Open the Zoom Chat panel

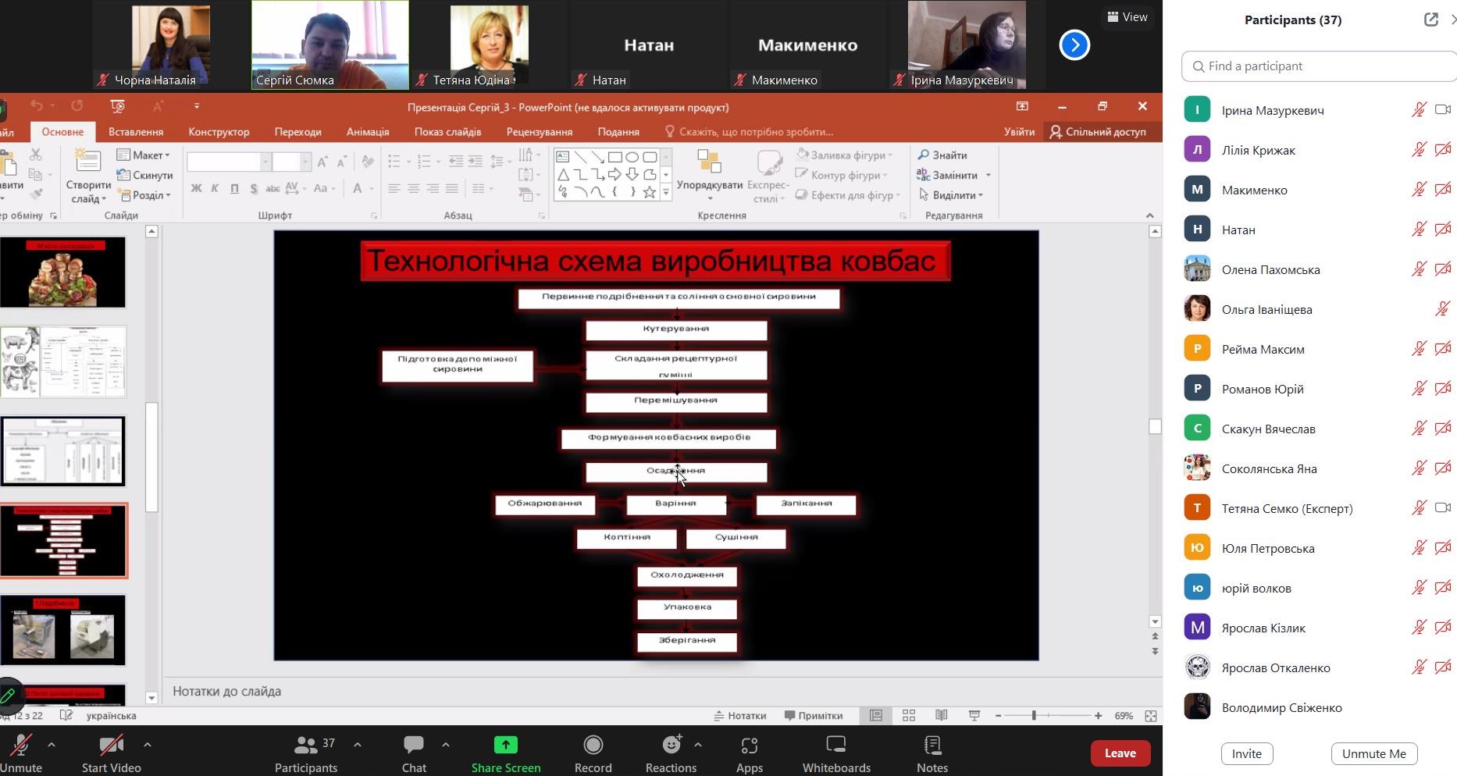tap(413, 753)
